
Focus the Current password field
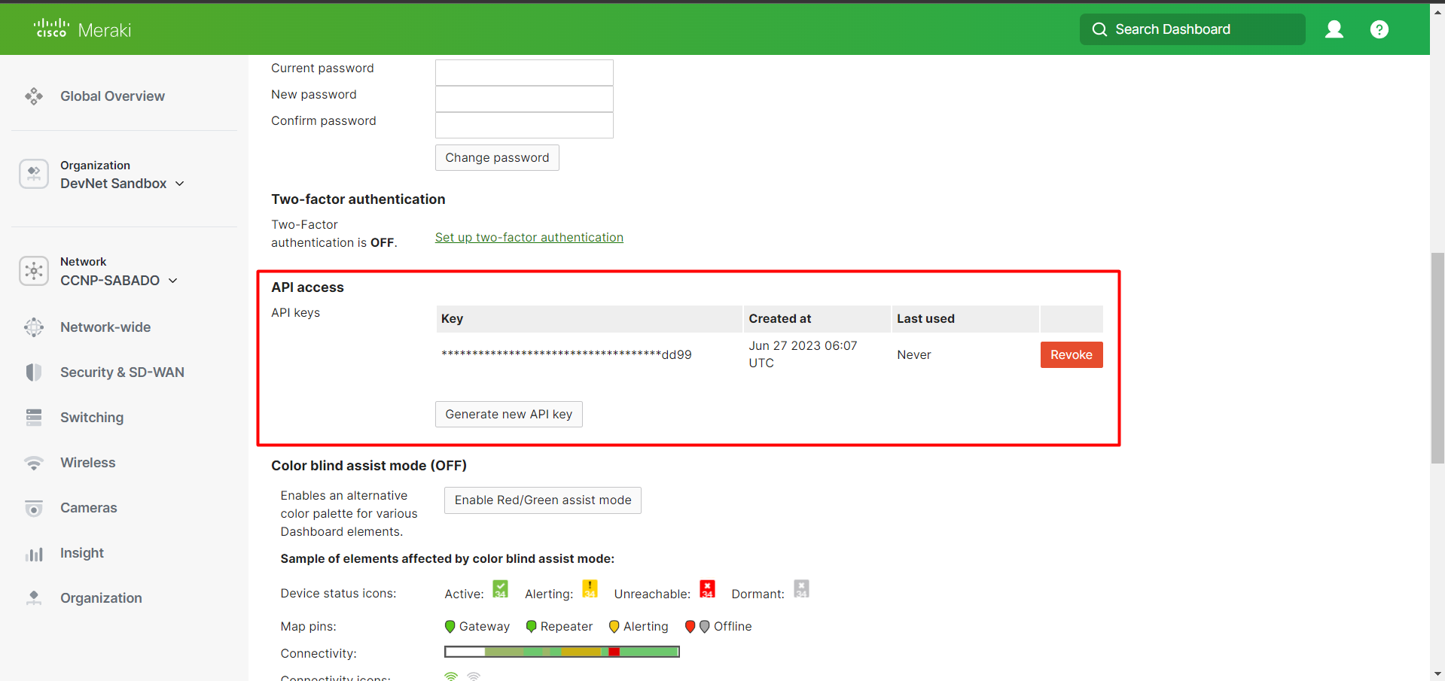pos(524,72)
